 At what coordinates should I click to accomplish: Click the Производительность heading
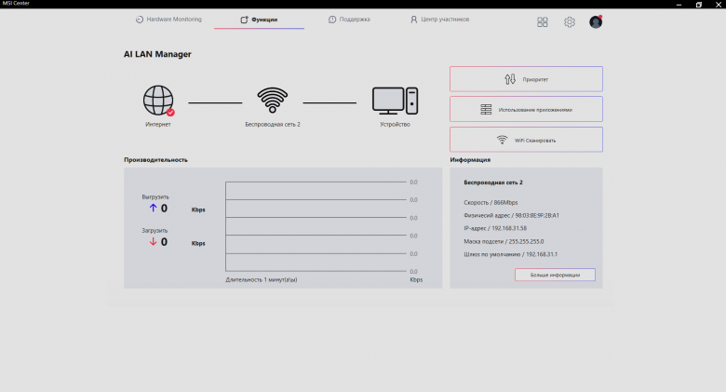coord(155,160)
